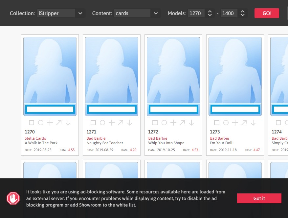
Task: Click the rating value 4.20
Action: coord(133,150)
